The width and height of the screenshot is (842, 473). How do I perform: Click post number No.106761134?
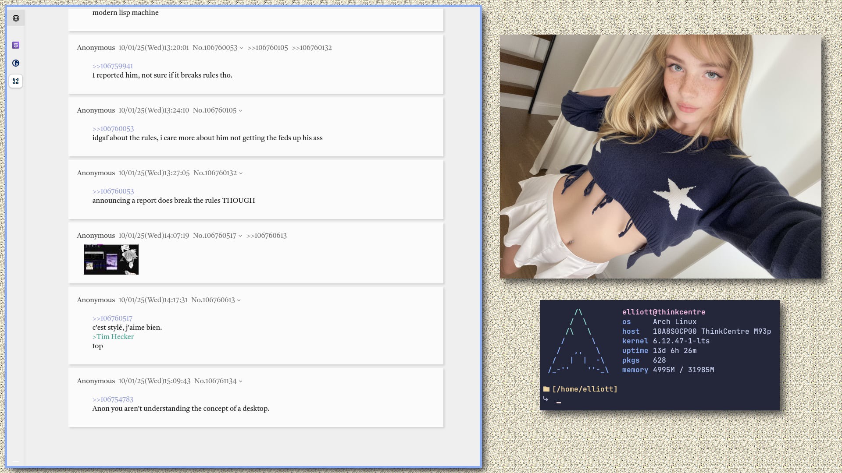click(215, 381)
